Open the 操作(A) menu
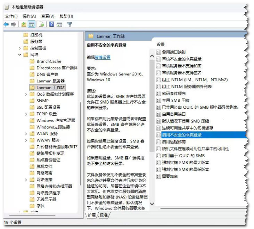 29,16
